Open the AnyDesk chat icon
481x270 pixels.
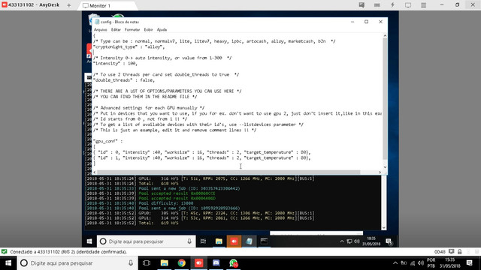tap(362, 5)
